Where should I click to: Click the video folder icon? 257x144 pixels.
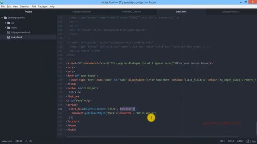[9, 28]
